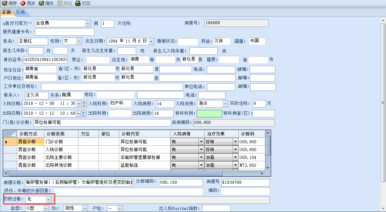Click the 保存 (Save) toolbar icon

(x=5, y=3)
